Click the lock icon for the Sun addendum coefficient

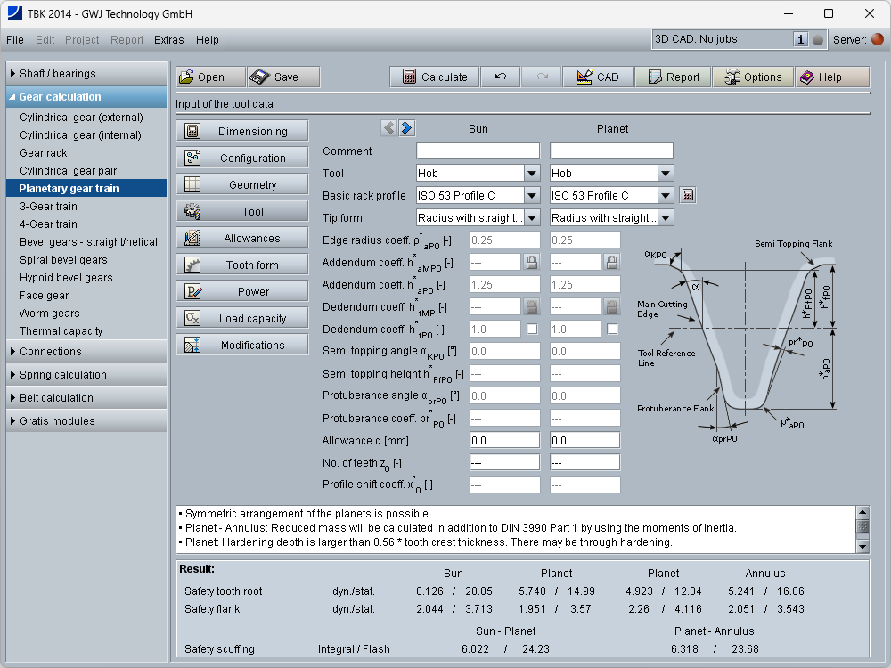[531, 262]
